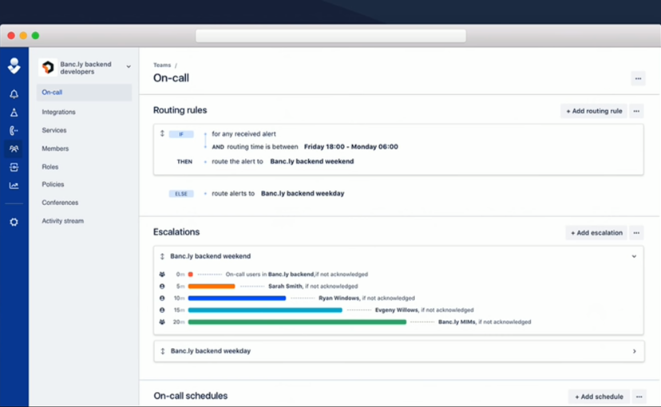Image resolution: width=661 pixels, height=407 pixels.
Task: Click Ryan Windows name in escalation
Action: pos(339,298)
